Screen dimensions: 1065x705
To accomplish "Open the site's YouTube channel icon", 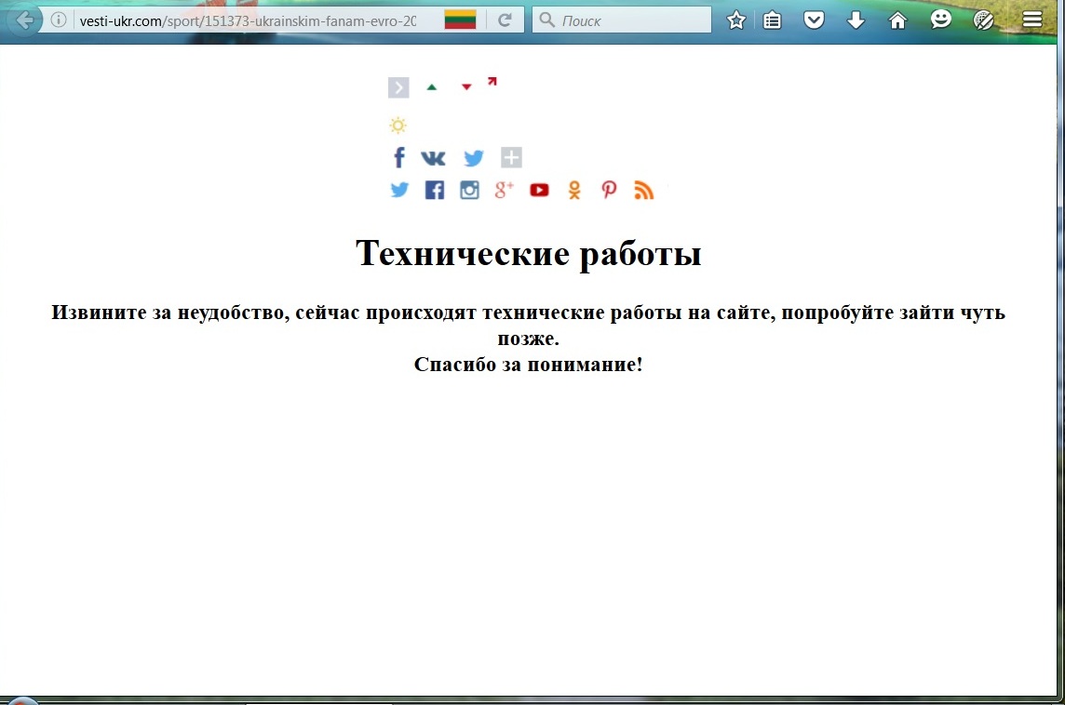I will [x=539, y=190].
